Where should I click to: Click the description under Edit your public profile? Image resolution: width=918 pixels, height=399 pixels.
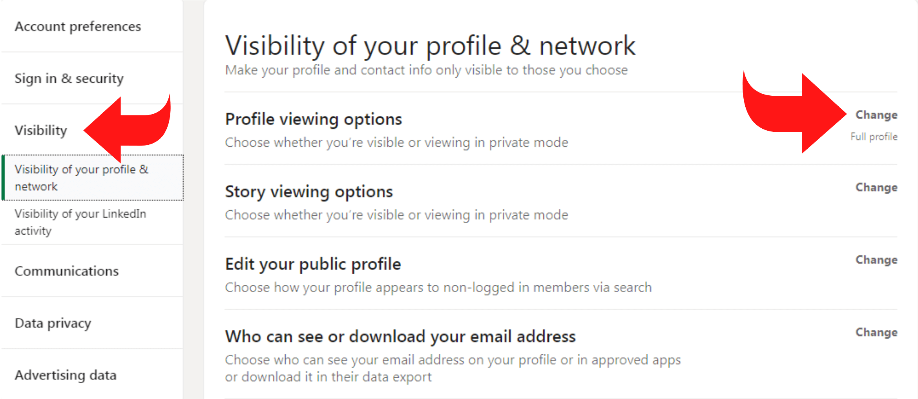pos(438,288)
